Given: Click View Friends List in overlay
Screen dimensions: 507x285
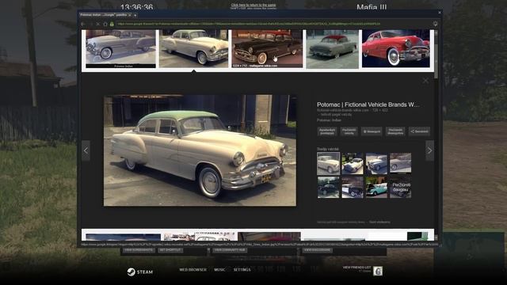Looking at the screenshot, I should point(356,268).
